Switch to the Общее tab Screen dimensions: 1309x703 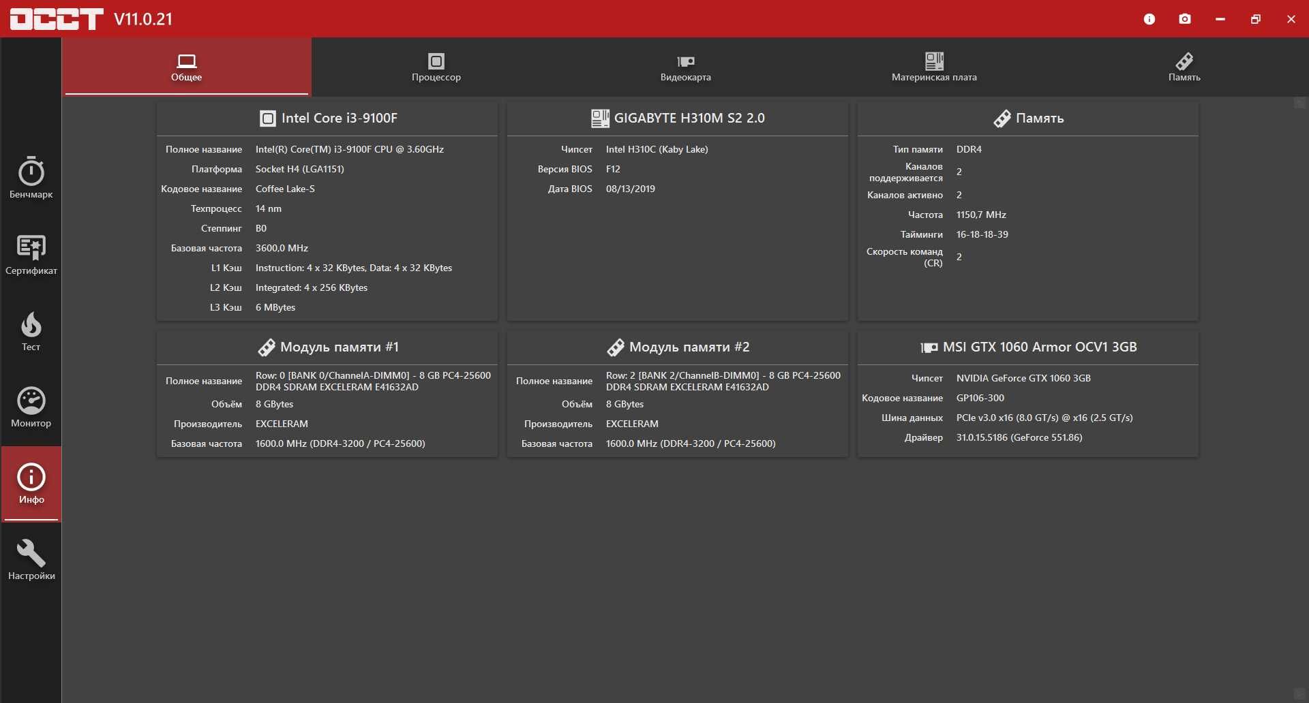coord(187,67)
